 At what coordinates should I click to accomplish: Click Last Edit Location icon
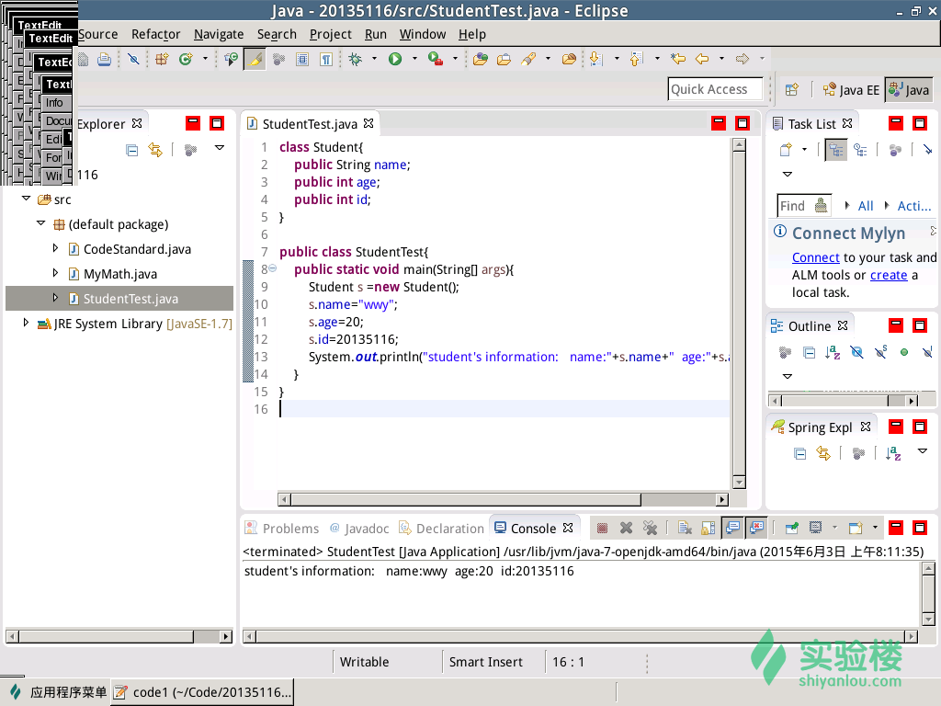(x=678, y=59)
